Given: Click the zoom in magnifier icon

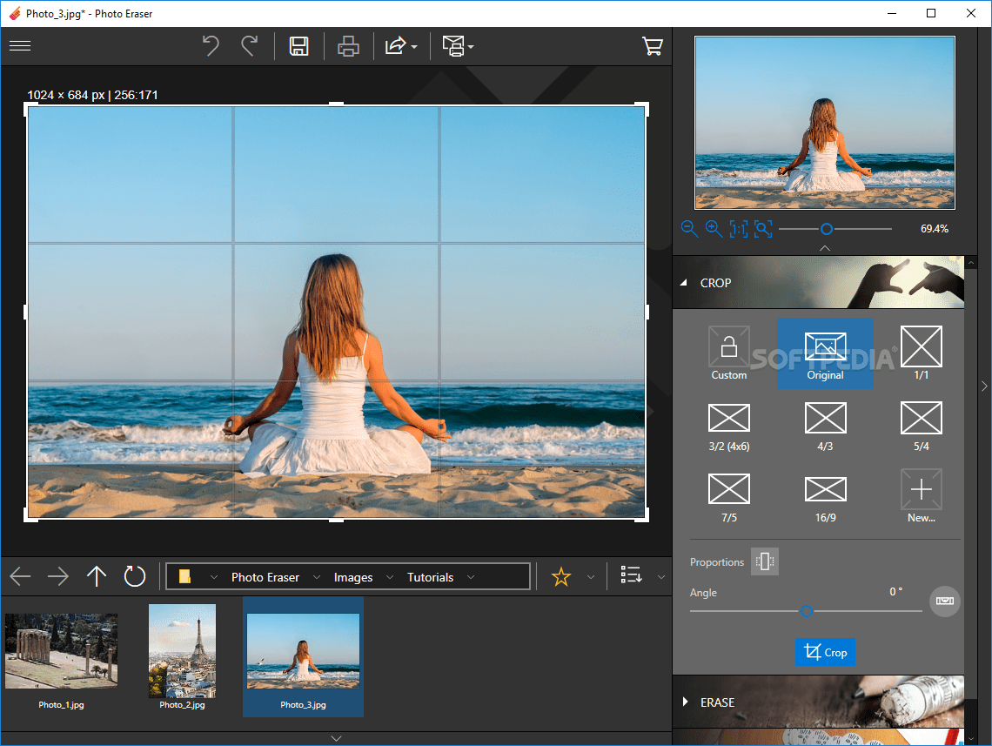Looking at the screenshot, I should 714,229.
